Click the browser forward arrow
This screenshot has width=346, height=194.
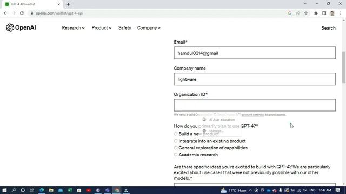tap(14, 13)
